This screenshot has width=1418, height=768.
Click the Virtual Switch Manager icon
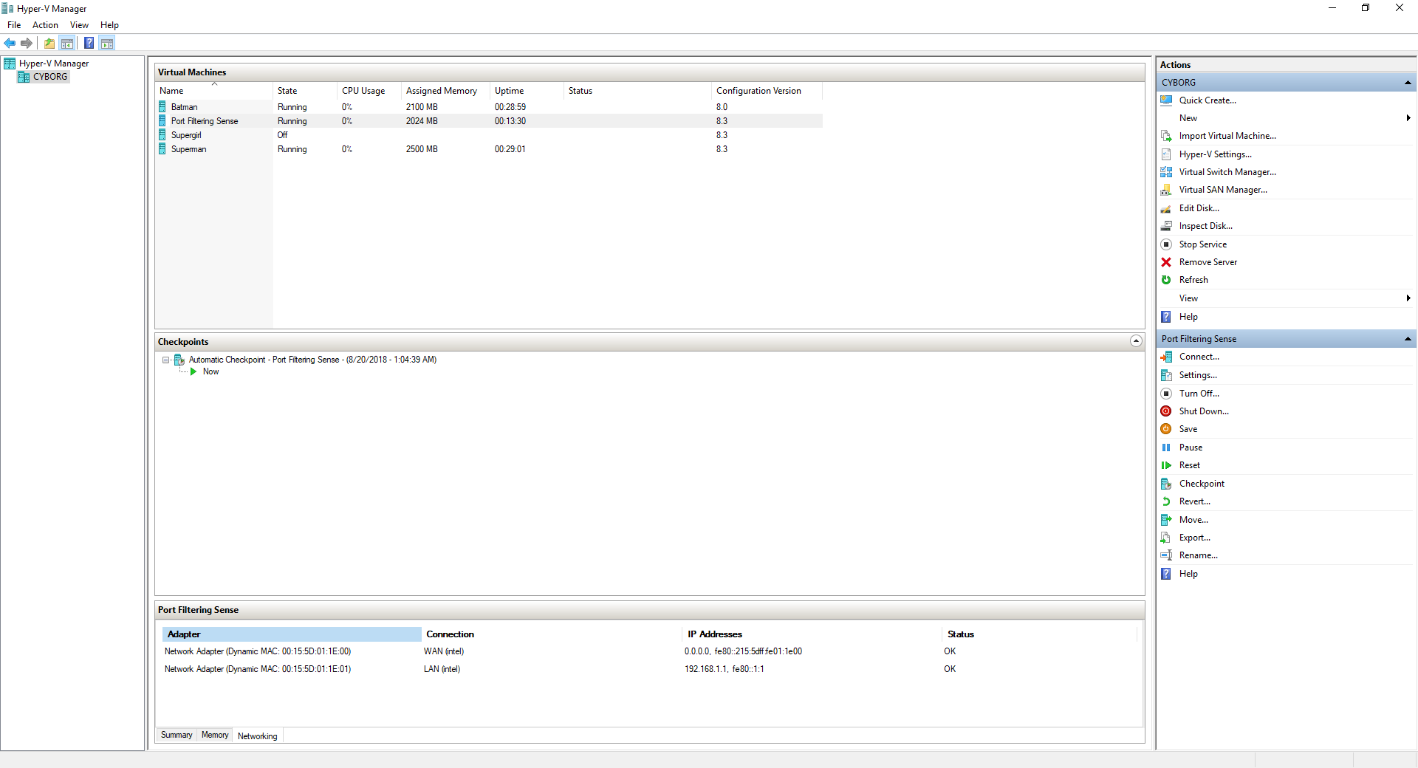click(x=1166, y=172)
